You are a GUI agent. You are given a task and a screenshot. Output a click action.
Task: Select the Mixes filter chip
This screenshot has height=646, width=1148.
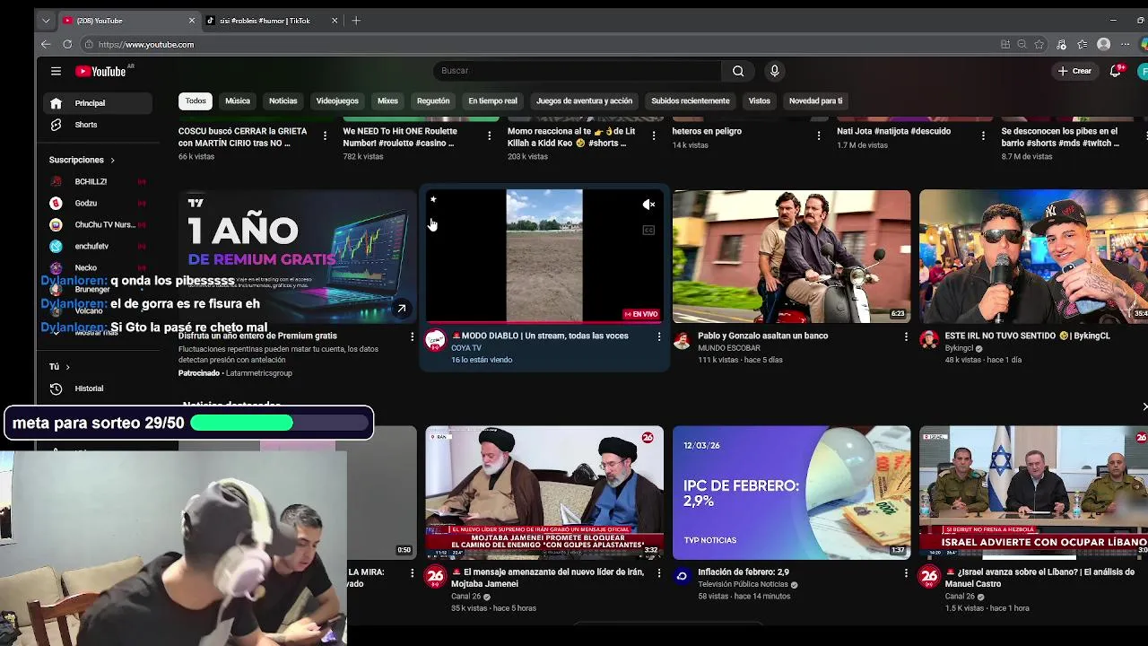387,100
